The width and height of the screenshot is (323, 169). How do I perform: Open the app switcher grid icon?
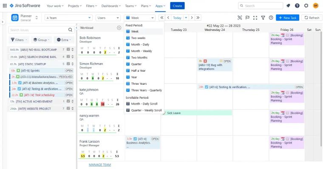point(5,6)
